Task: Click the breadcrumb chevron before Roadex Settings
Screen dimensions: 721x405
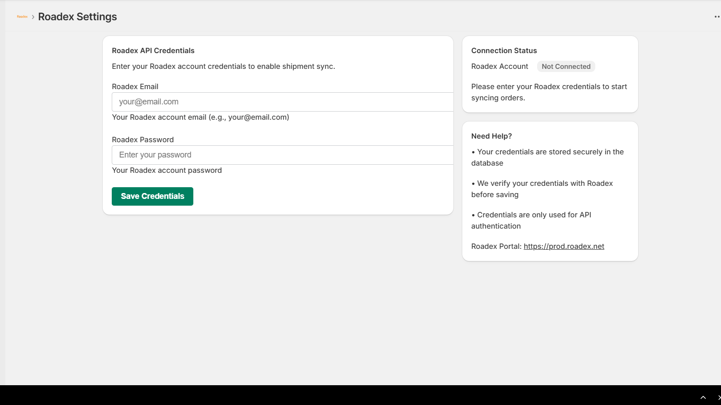Action: [x=33, y=17]
